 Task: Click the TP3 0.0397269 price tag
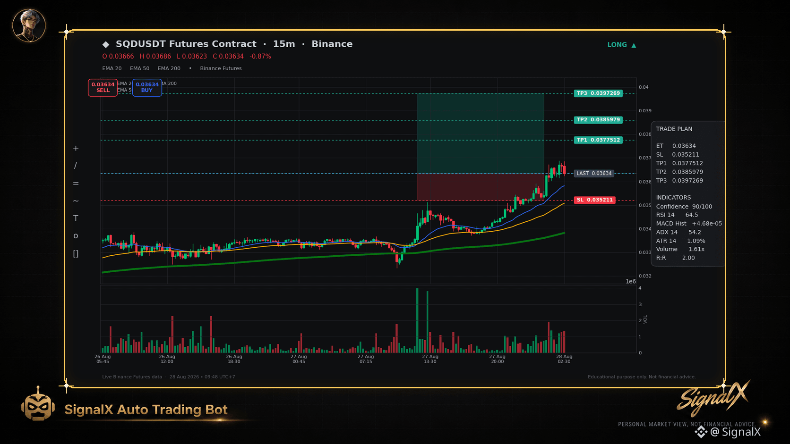coord(598,93)
